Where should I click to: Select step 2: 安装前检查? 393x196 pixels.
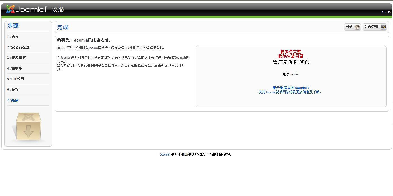18,47
